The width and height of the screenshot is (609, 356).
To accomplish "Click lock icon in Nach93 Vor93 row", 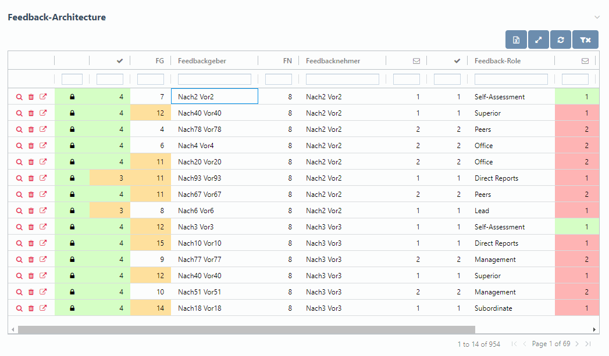I will point(72,178).
